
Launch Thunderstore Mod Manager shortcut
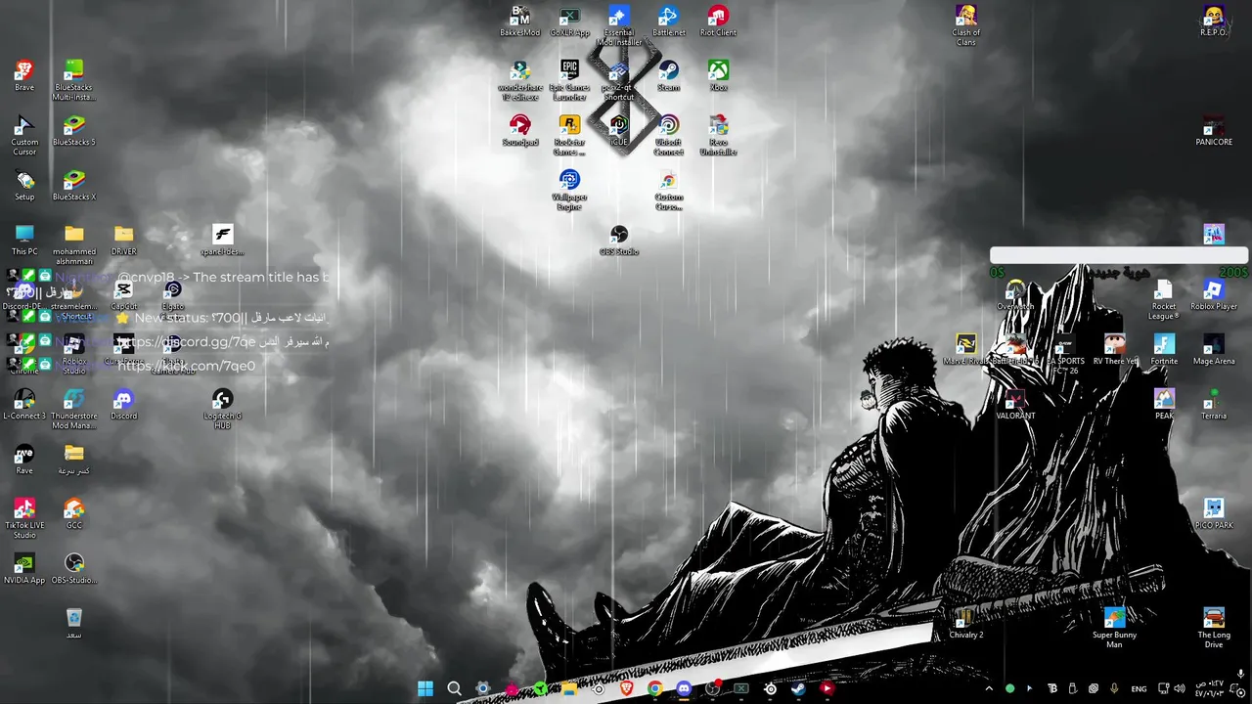74,408
